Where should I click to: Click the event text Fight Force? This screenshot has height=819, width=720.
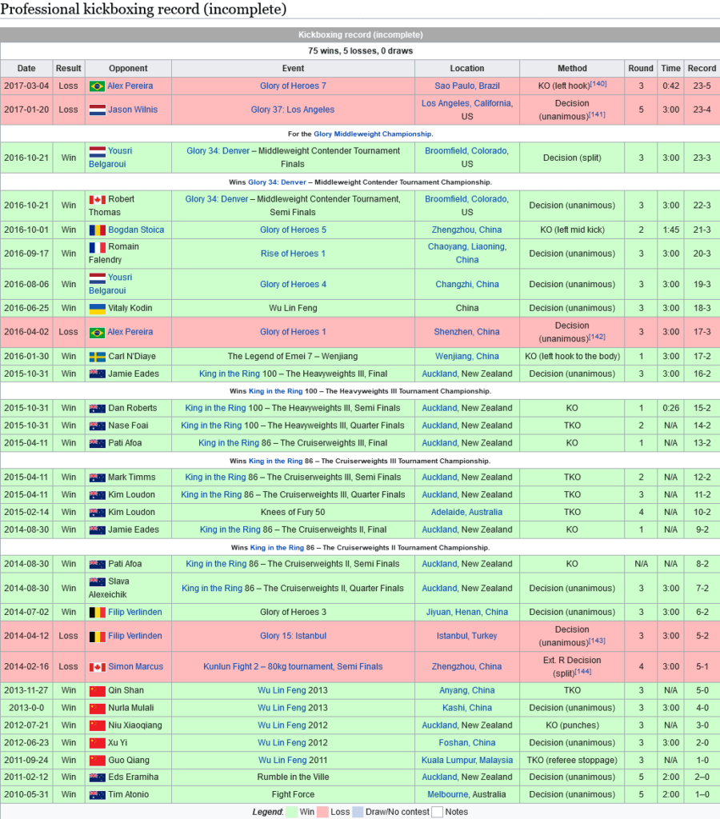pos(293,795)
